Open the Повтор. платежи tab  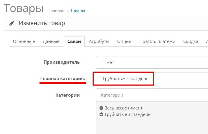coord(157,41)
